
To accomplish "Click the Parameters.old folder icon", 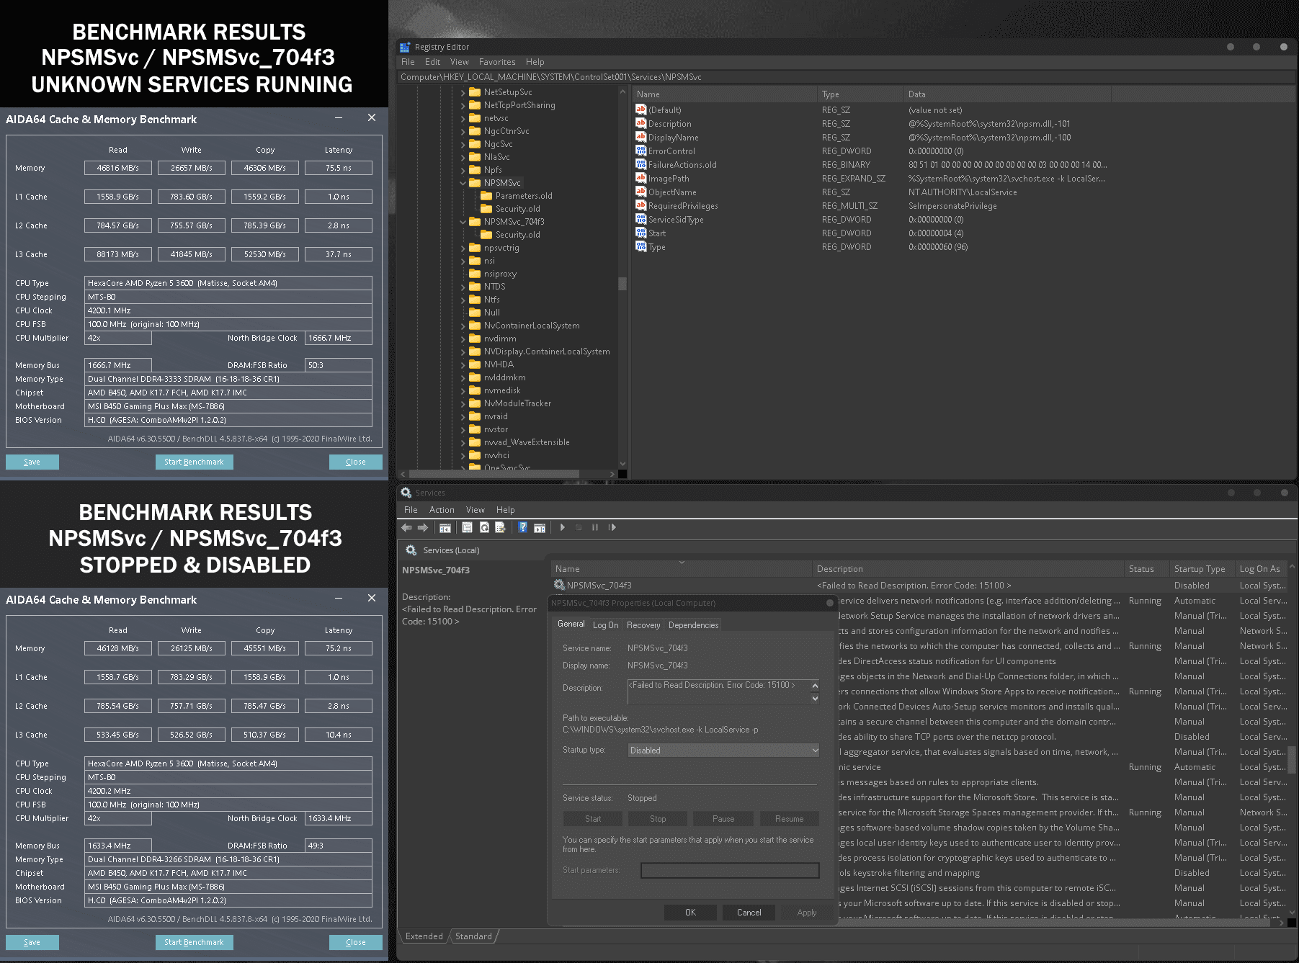I will [x=486, y=196].
